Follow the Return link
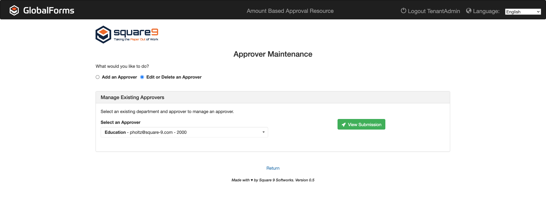Screen dimensions: 546x201 pos(273,168)
